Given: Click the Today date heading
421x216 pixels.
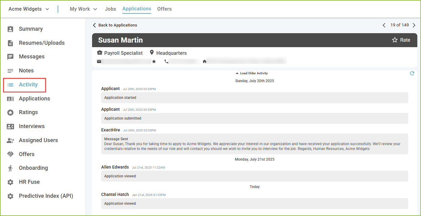Looking at the screenshot, I should (255, 186).
